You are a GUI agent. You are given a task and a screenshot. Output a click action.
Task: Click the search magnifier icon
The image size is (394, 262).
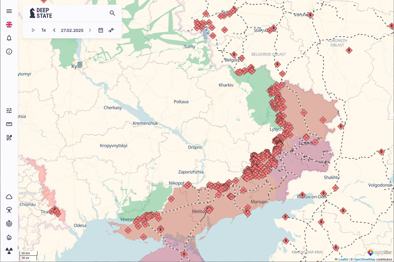112,13
